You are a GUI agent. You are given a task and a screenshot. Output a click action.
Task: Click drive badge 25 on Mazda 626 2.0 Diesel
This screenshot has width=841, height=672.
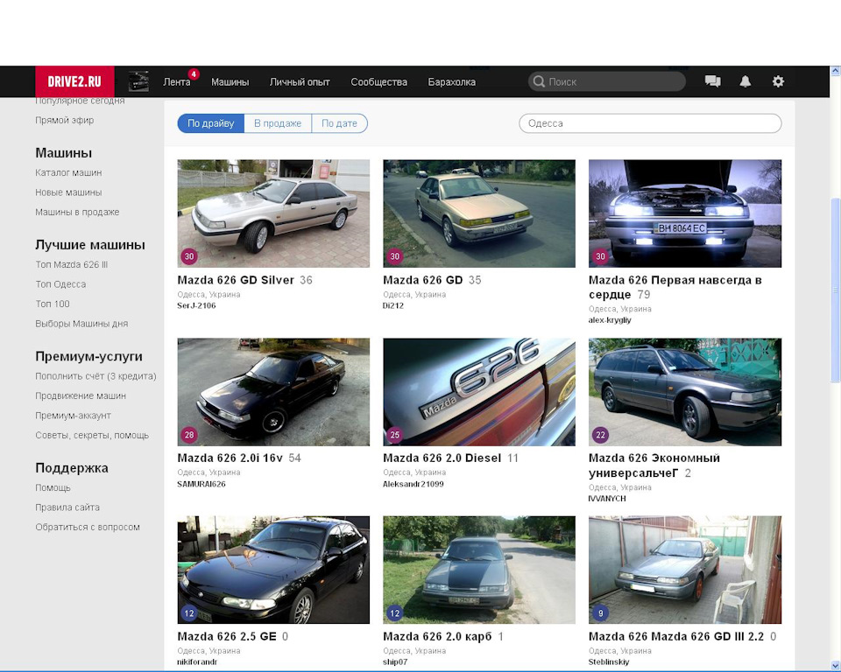coord(395,435)
